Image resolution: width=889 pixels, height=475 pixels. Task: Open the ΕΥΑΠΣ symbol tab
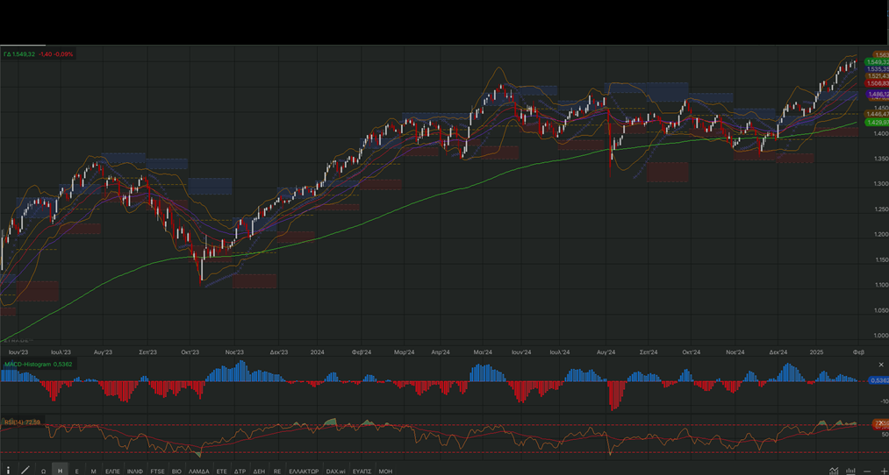point(362,471)
